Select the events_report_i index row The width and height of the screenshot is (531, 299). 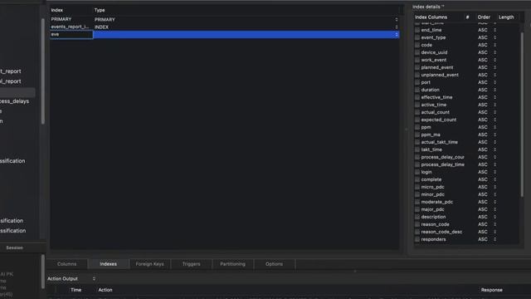click(225, 27)
